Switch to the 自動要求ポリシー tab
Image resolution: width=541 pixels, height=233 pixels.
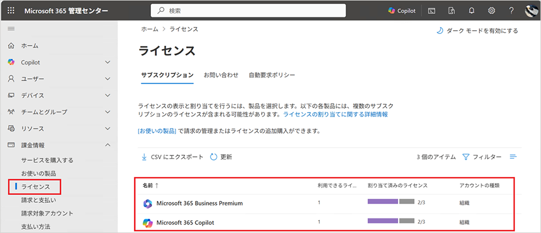point(272,75)
